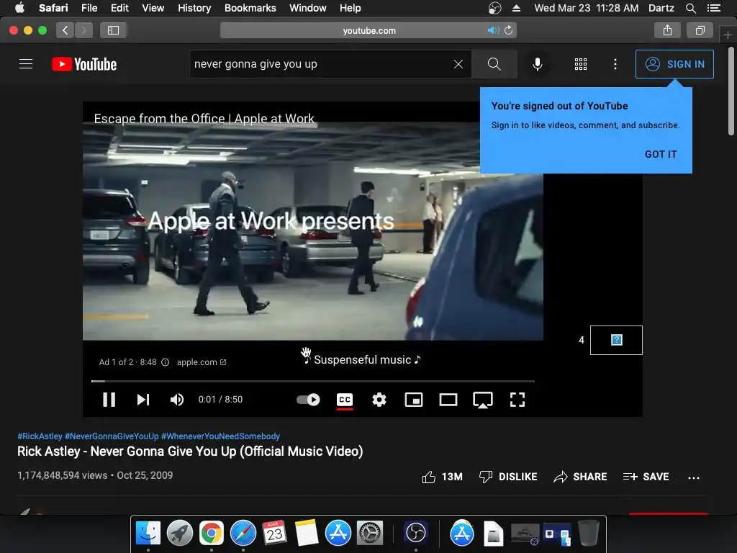Open the #NeverGonnaGiveYouUp hashtag link
Screen dimensions: 737x553
(x=112, y=436)
